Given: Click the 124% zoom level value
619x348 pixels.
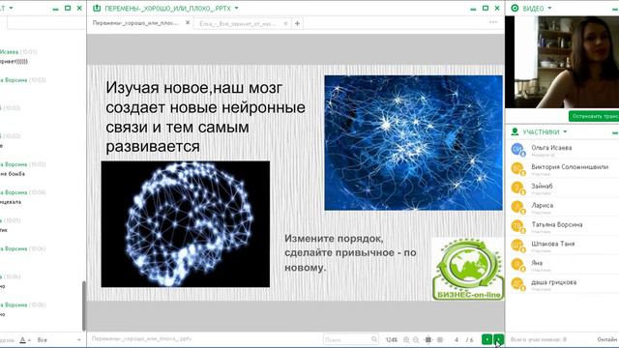Looking at the screenshot, I should 391,339.
